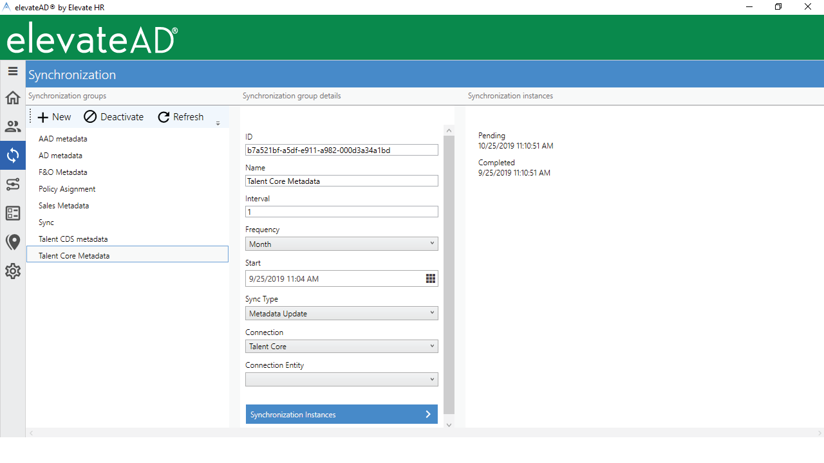Select the Completed instance 9/25/2019

pyautogui.click(x=514, y=168)
